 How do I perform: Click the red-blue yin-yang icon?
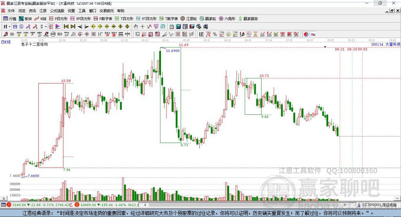[306, 34]
